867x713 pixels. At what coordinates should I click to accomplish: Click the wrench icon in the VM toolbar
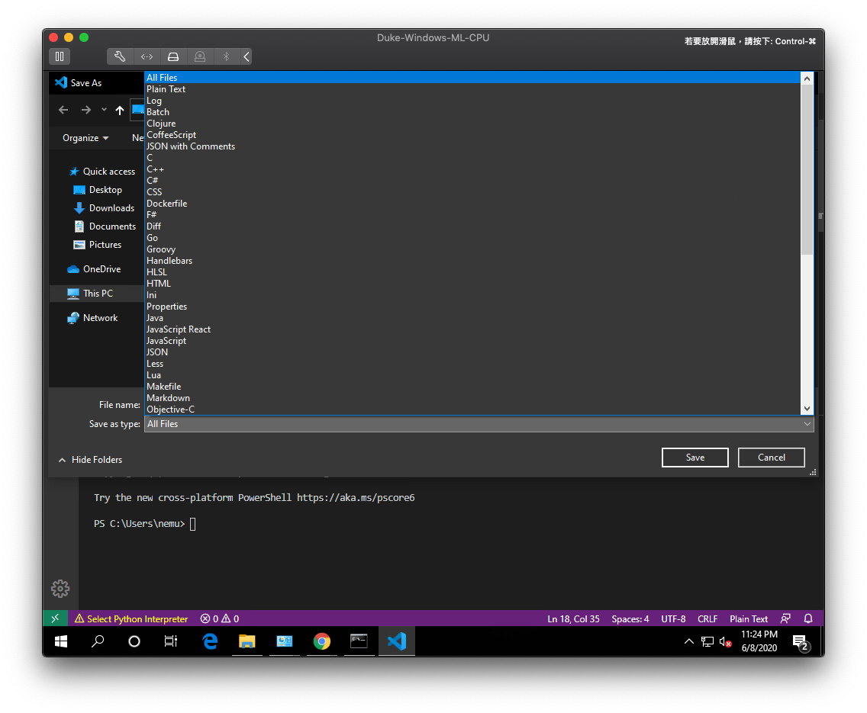coord(119,56)
